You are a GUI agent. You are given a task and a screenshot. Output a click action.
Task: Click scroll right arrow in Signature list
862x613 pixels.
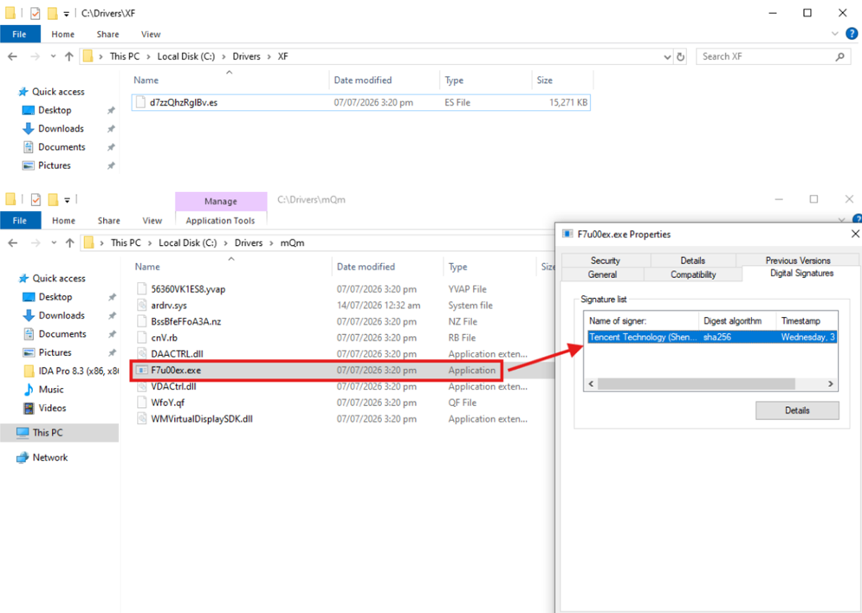[830, 384]
